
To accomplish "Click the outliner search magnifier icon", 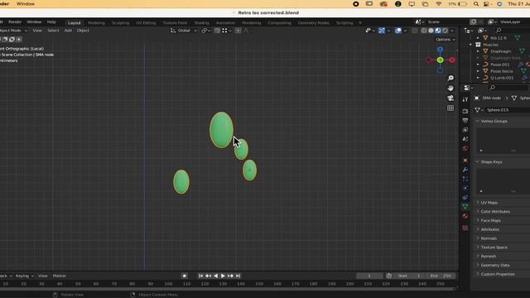I will pos(499,31).
